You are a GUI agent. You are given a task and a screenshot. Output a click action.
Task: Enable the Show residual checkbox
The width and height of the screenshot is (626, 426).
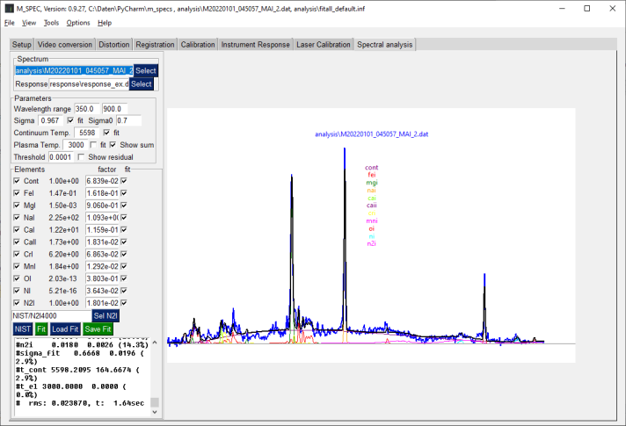(x=81, y=156)
